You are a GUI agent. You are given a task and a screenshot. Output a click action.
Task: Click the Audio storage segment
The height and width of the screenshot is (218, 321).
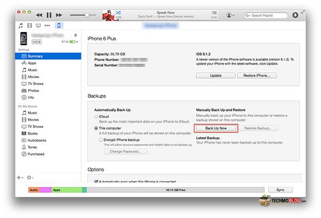click(x=34, y=190)
